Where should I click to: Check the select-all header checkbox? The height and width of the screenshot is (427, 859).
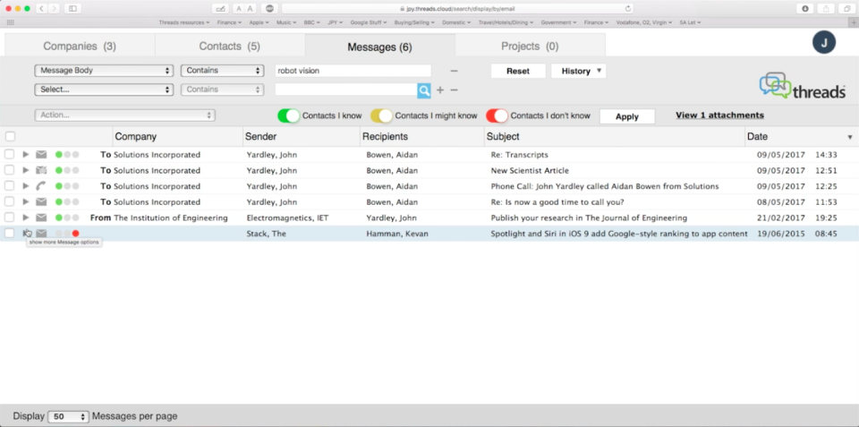[x=11, y=136]
